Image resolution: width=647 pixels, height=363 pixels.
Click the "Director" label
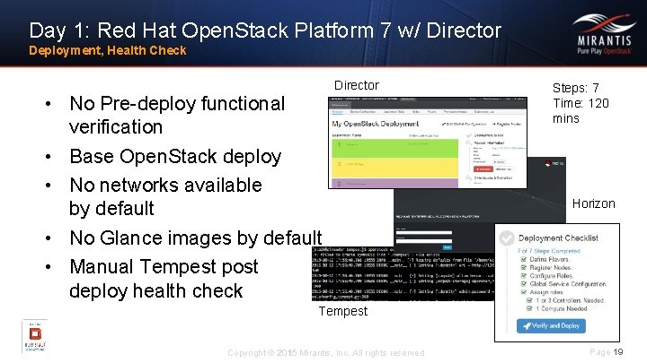click(x=357, y=85)
